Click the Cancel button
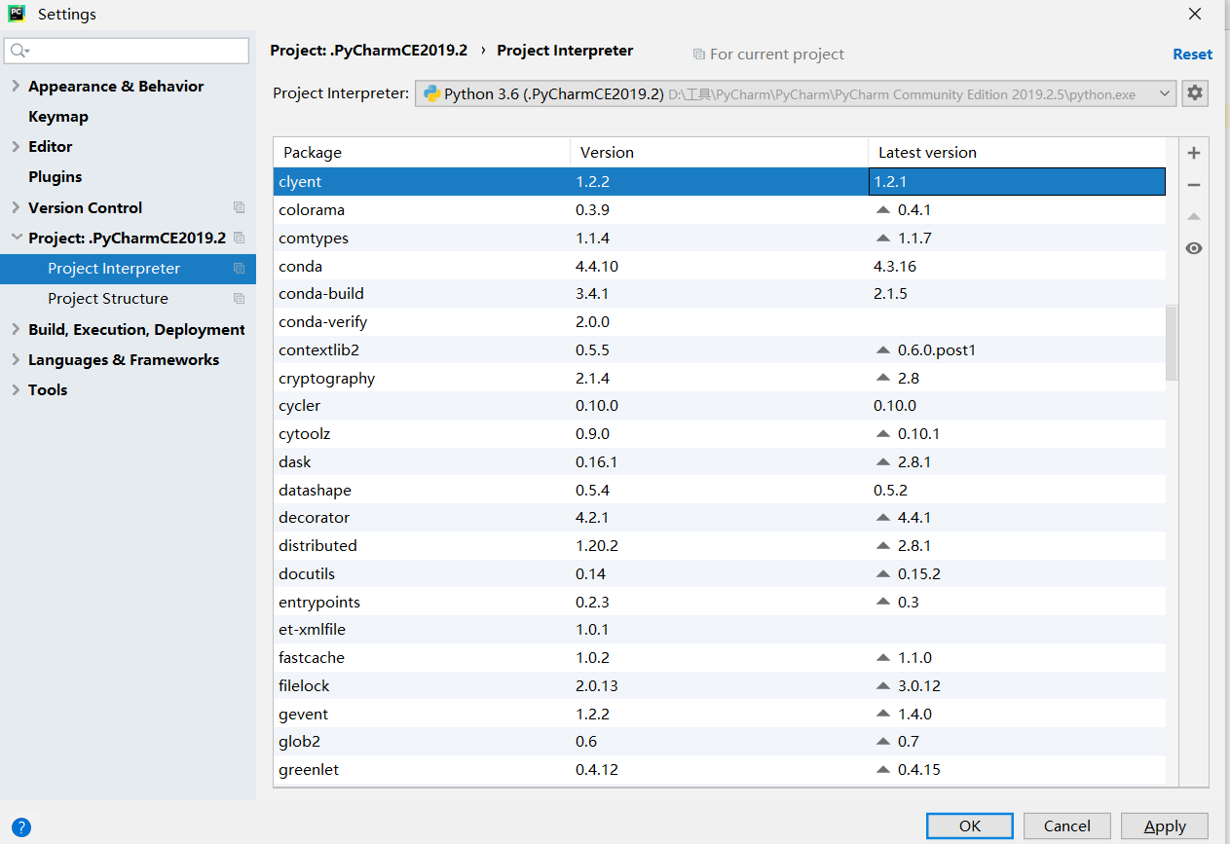Screen dimensions: 1230x844 point(1066,826)
